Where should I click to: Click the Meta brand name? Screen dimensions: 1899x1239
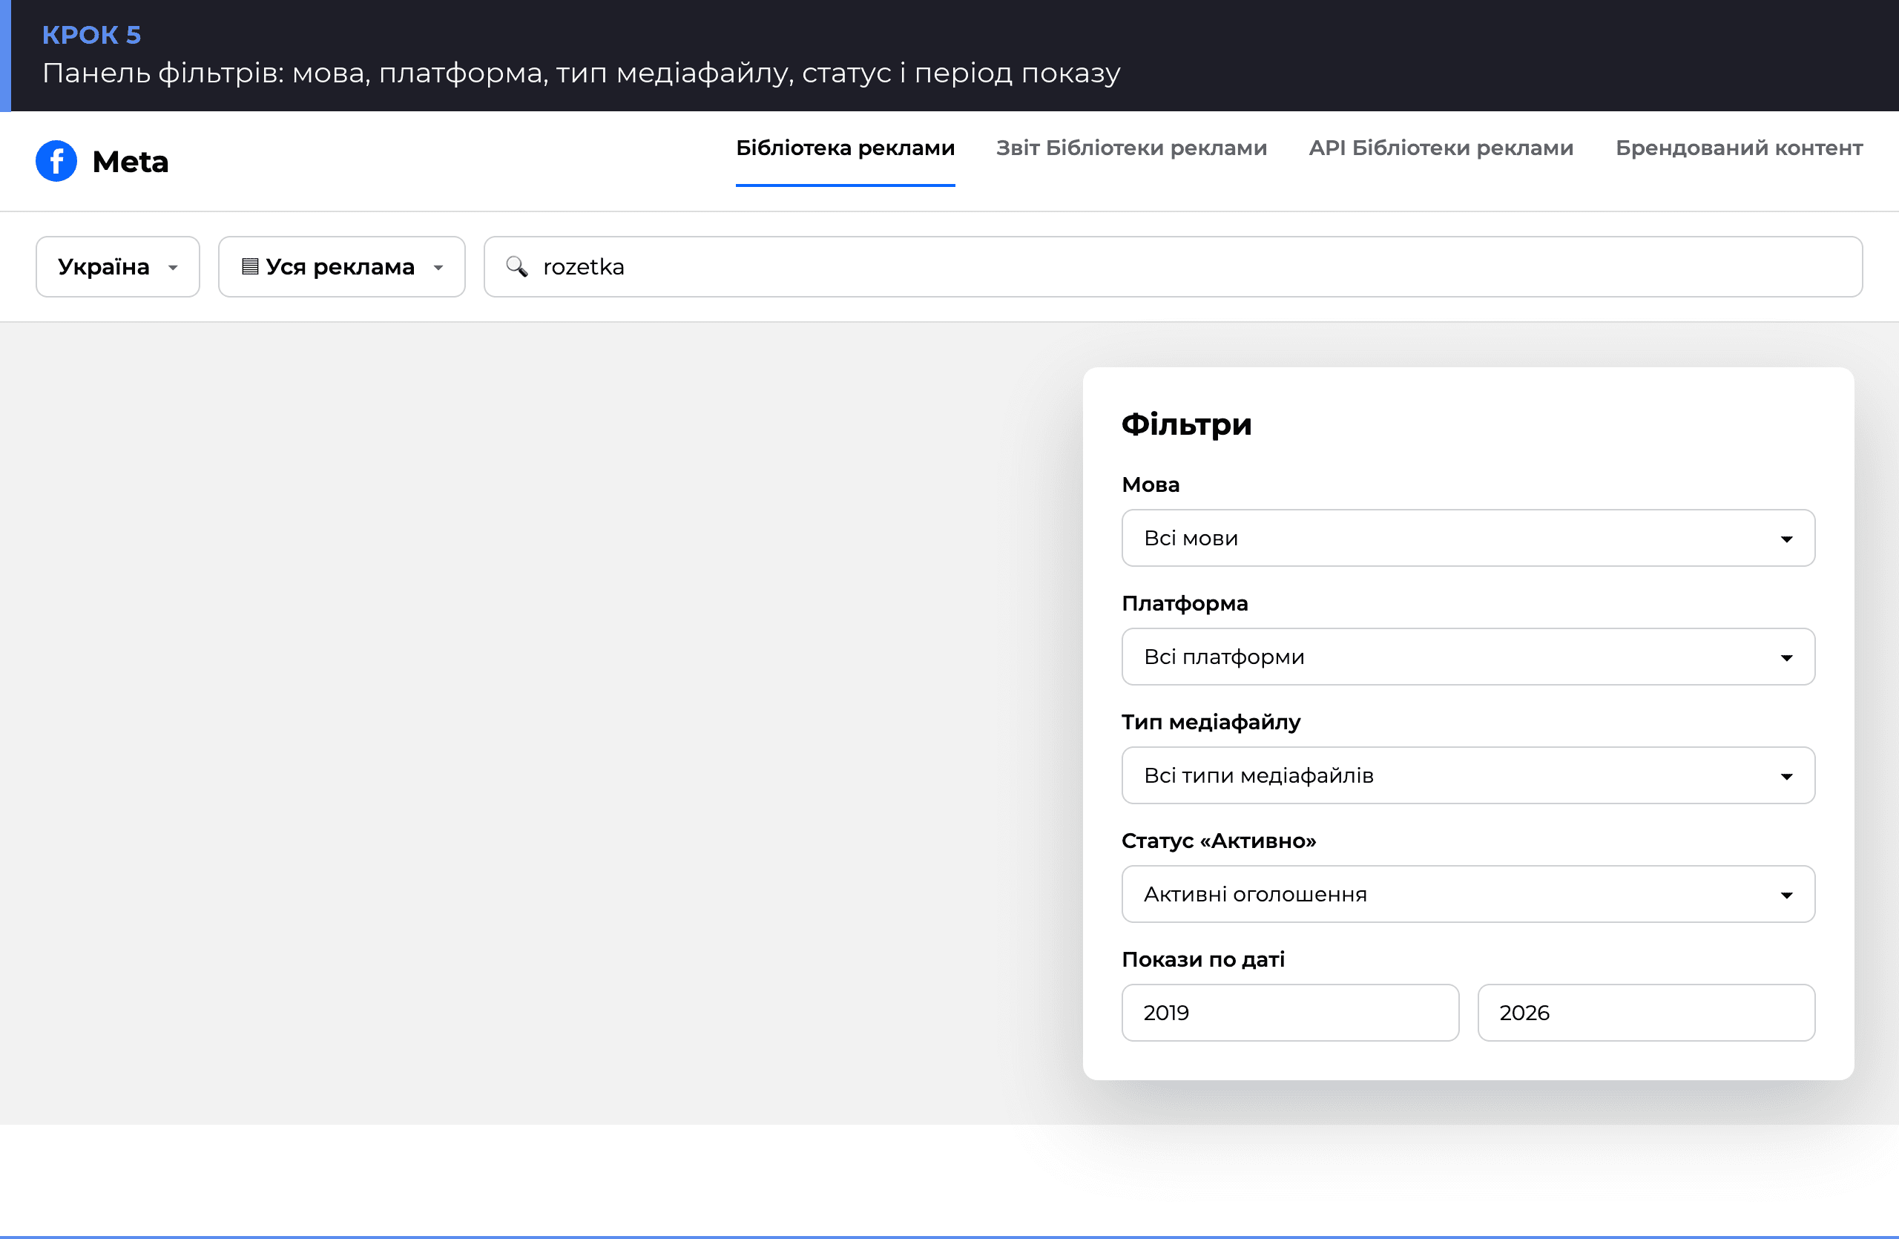pyautogui.click(x=131, y=162)
